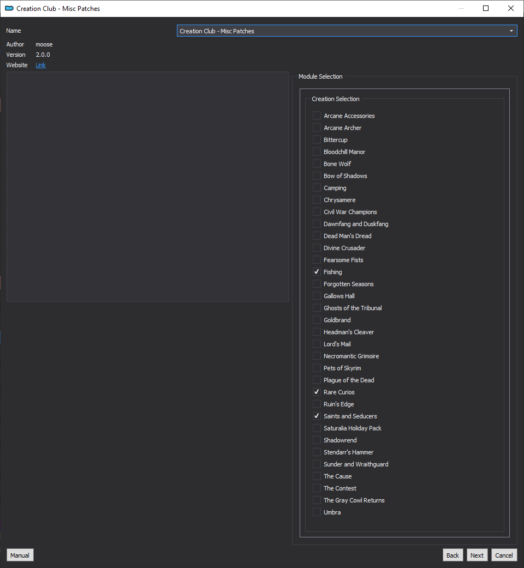Enable the Arcane Accessories checkbox
Image resolution: width=524 pixels, height=568 pixels.
tap(317, 116)
